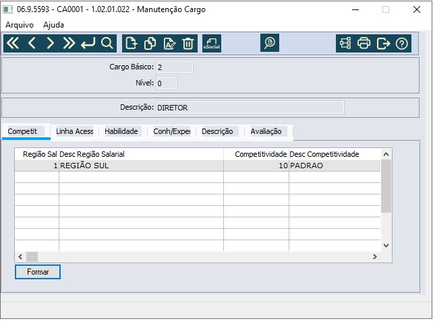Open the hierarchy structure icon
This screenshot has height=321, width=433.
[345, 43]
